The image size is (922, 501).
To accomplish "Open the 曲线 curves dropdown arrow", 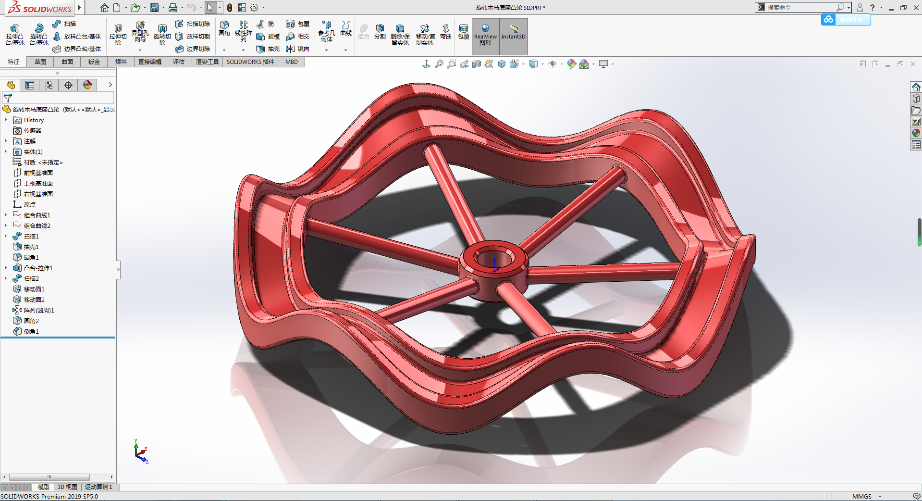I will click(x=345, y=50).
